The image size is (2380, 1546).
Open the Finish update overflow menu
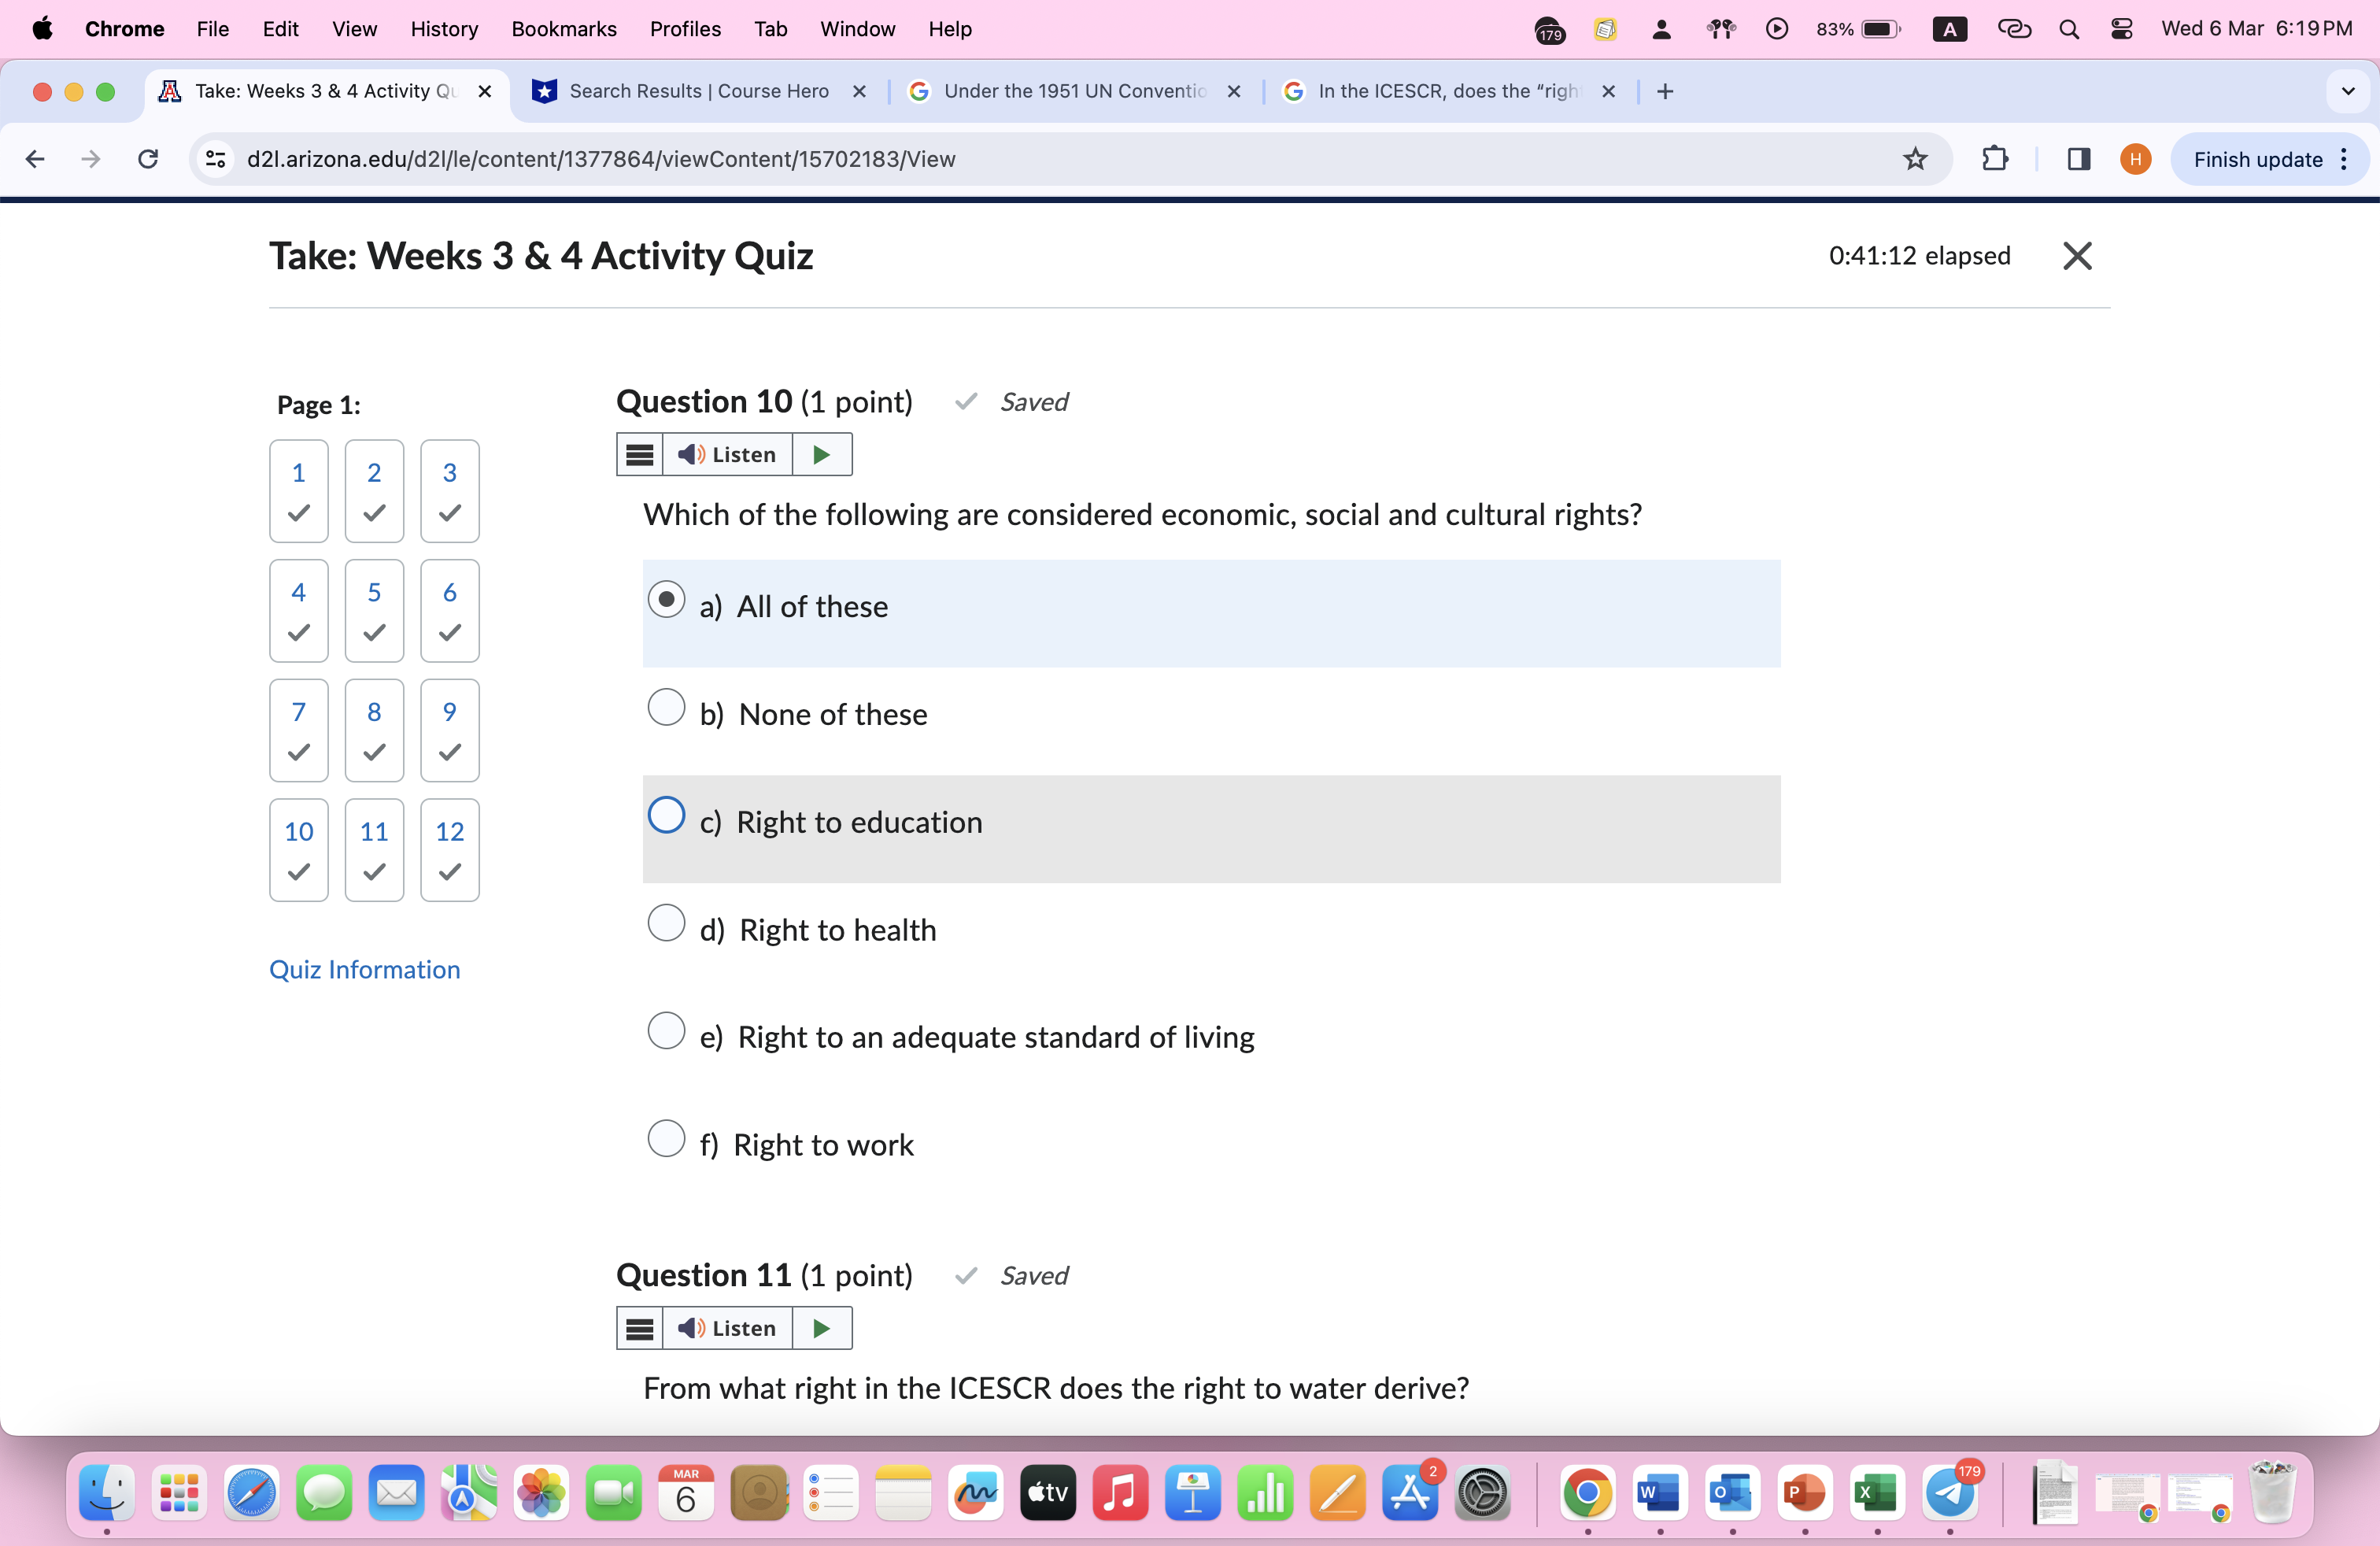coord(2345,159)
